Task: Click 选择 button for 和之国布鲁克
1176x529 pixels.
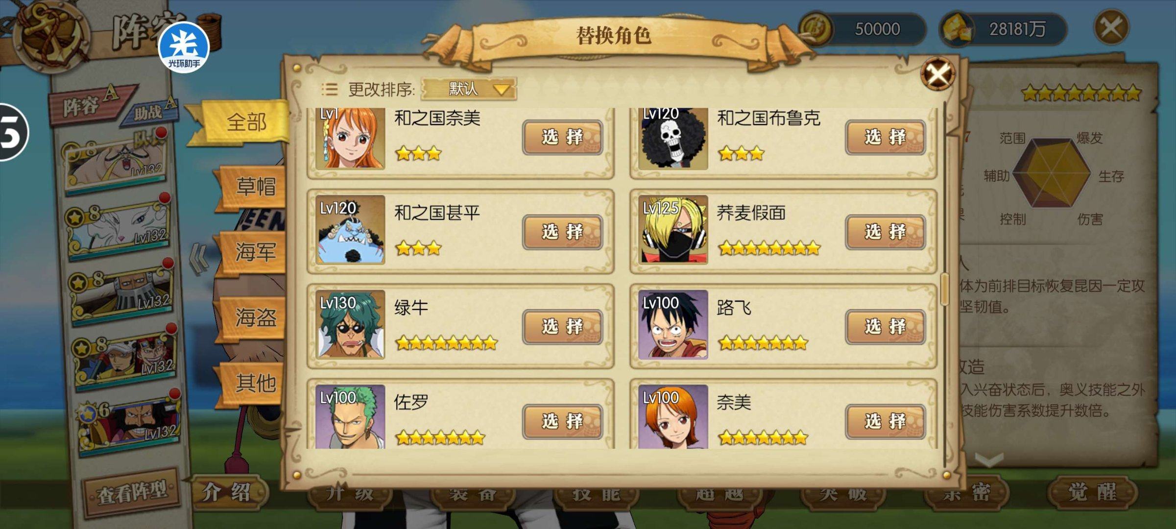Action: 885,138
